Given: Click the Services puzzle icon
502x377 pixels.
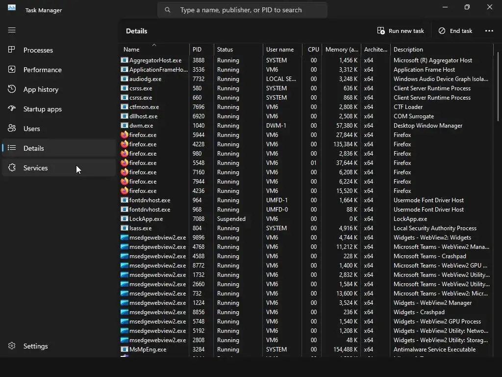Looking at the screenshot, I should coord(12,168).
